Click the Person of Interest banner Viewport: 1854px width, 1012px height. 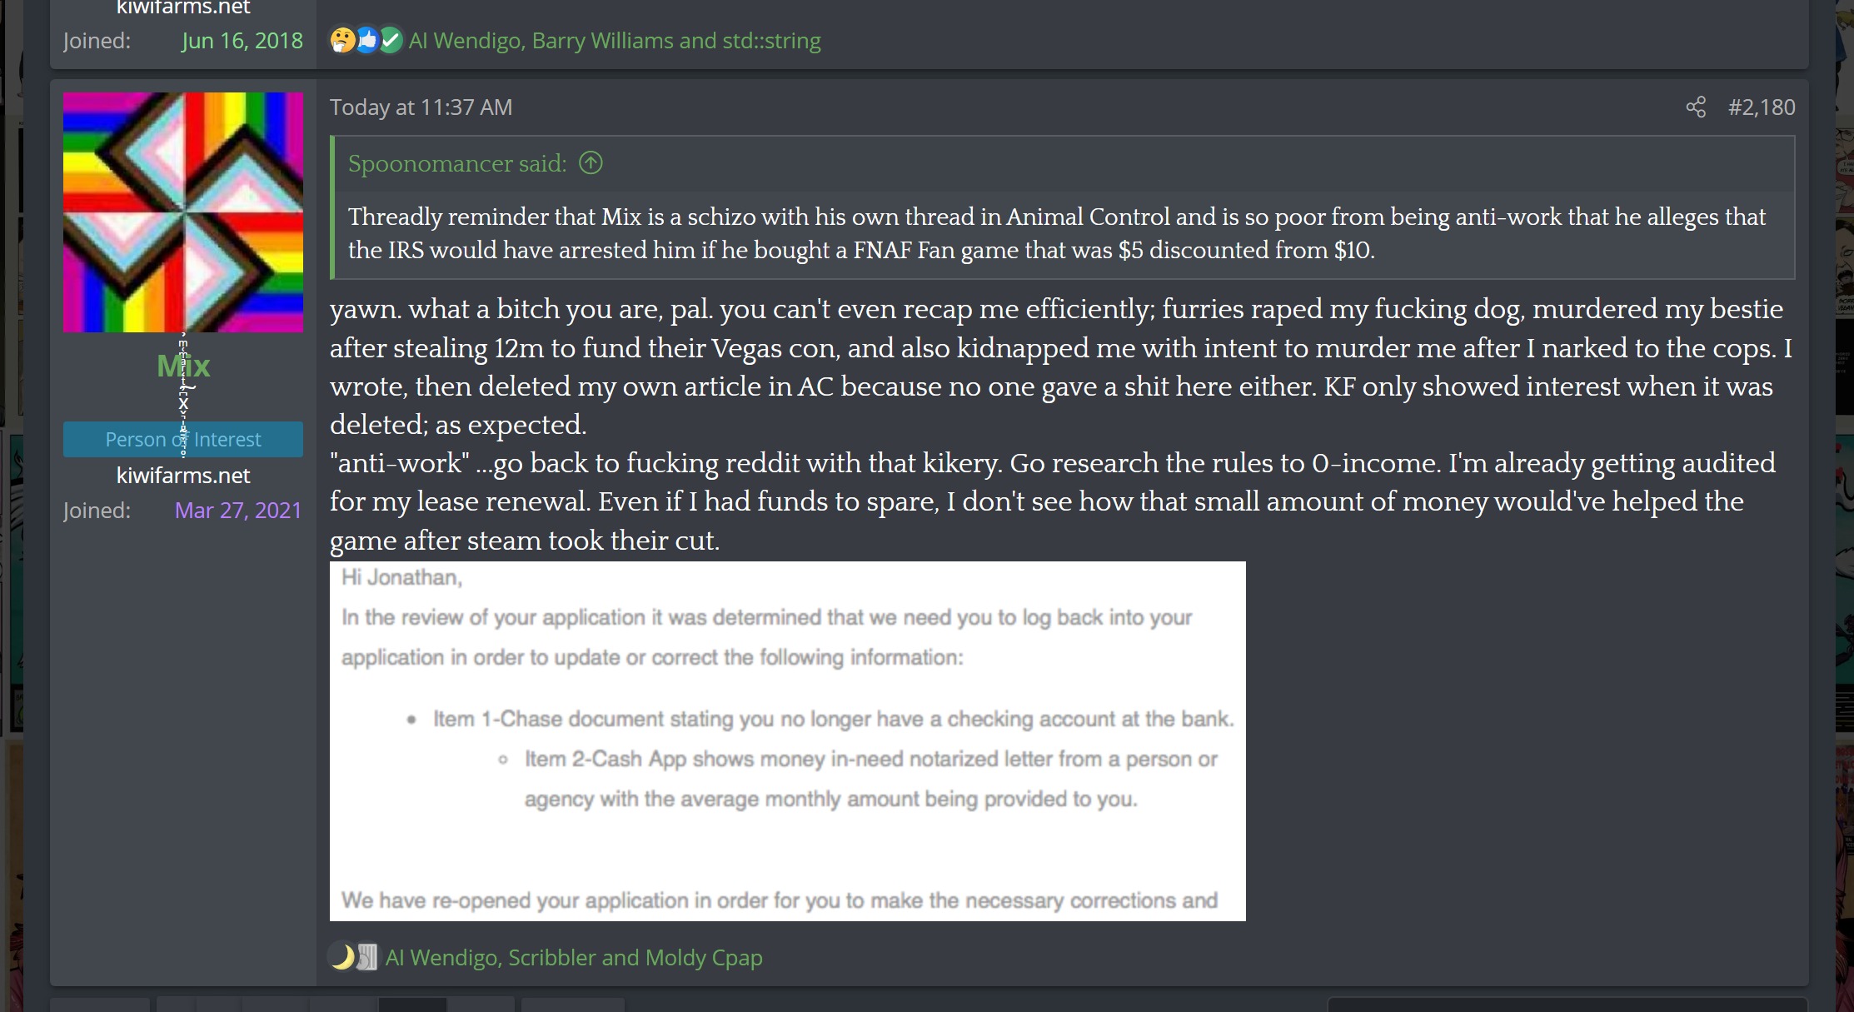click(x=183, y=439)
